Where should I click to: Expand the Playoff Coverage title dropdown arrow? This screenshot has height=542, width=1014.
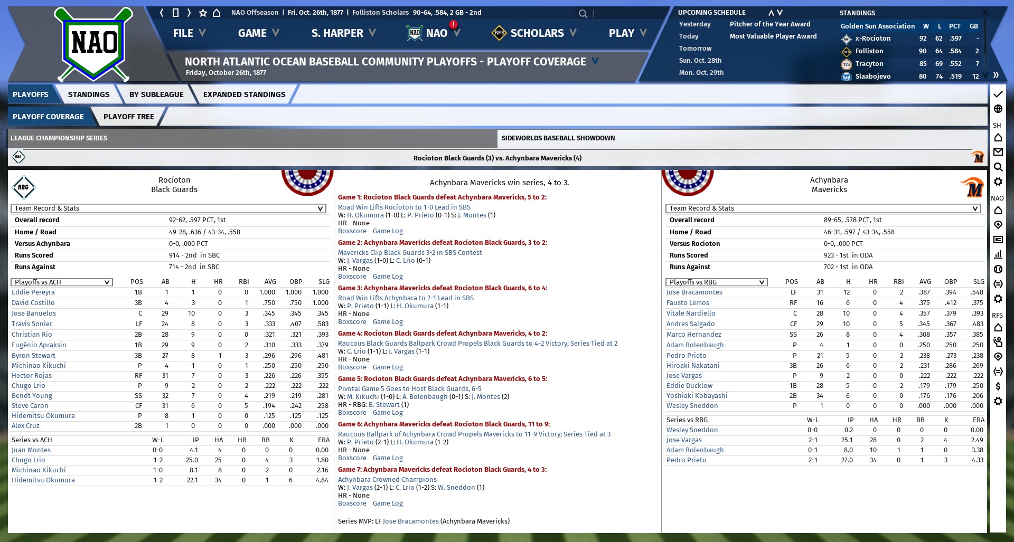point(595,61)
